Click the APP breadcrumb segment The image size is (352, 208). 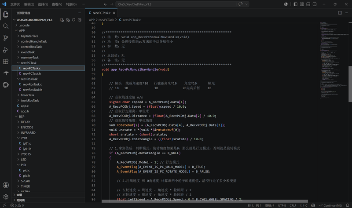pyautogui.click(x=92, y=20)
